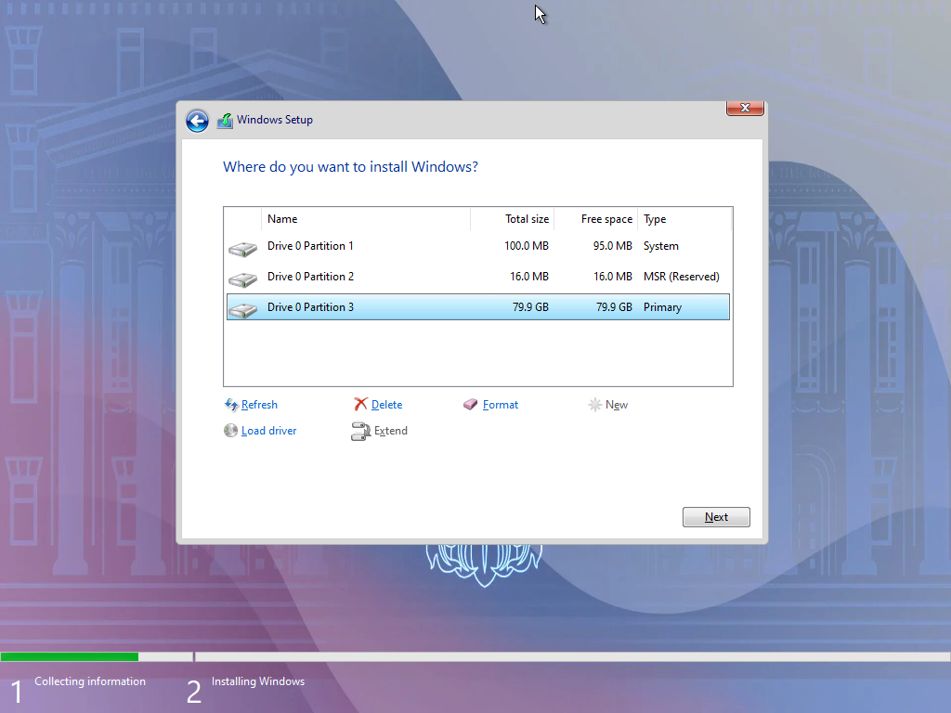The width and height of the screenshot is (951, 713).
Task: Click the red X Delete icon
Action: [361, 405]
